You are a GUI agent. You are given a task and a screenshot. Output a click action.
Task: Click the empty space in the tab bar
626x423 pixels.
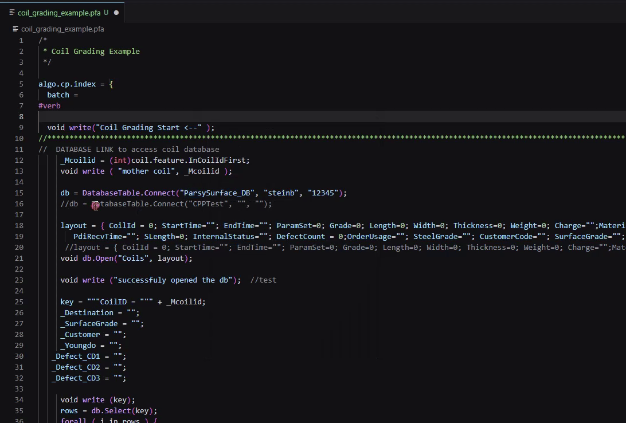tap(344, 12)
